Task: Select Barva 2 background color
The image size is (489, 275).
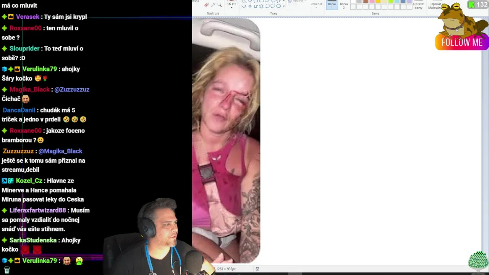Action: [x=344, y=5]
